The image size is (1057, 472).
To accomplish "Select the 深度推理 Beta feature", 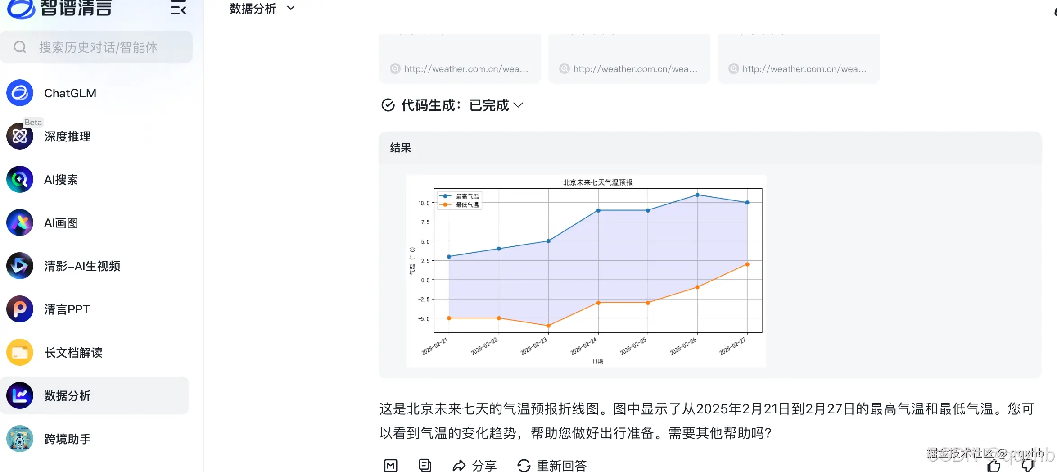I will (x=68, y=136).
